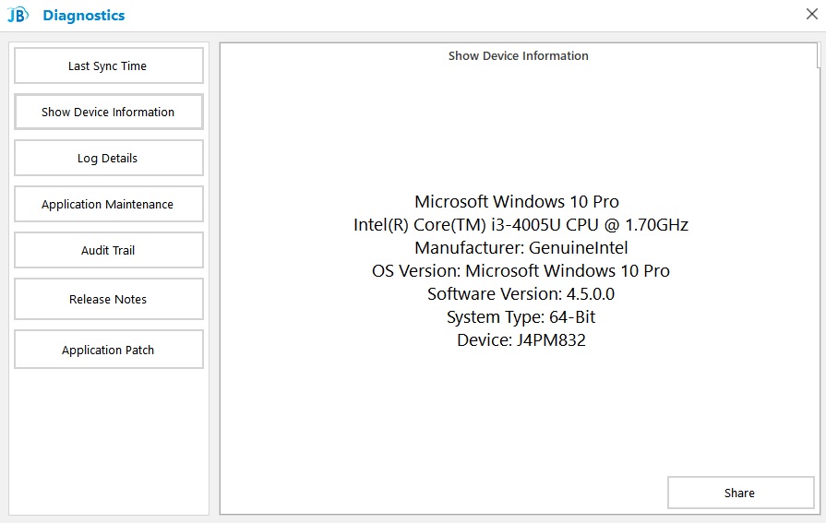Click the vertical scrollbar thumb in info panel
Screen dimensions: 826x523
coord(819,56)
